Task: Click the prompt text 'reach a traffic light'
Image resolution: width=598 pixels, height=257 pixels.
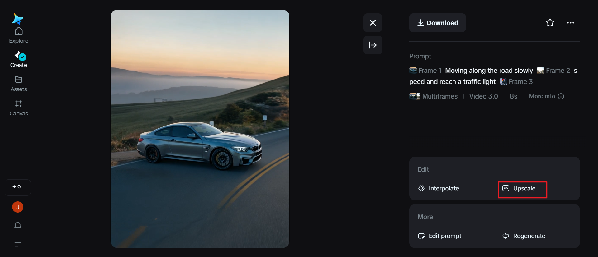Action: pos(467,82)
